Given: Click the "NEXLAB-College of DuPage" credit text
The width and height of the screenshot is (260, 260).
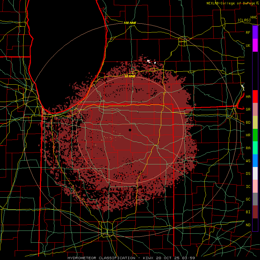Looking at the screenshot, I should (x=231, y=3).
